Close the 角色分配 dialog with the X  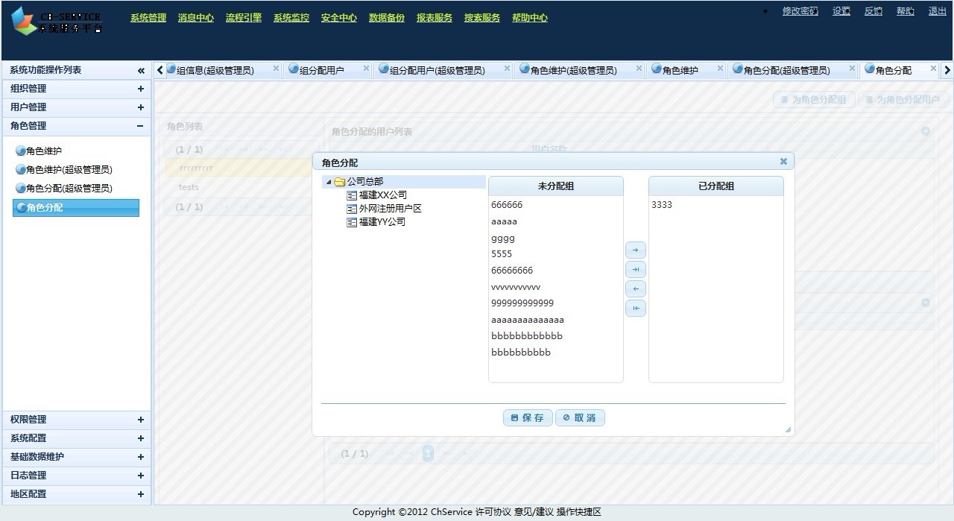tap(783, 161)
